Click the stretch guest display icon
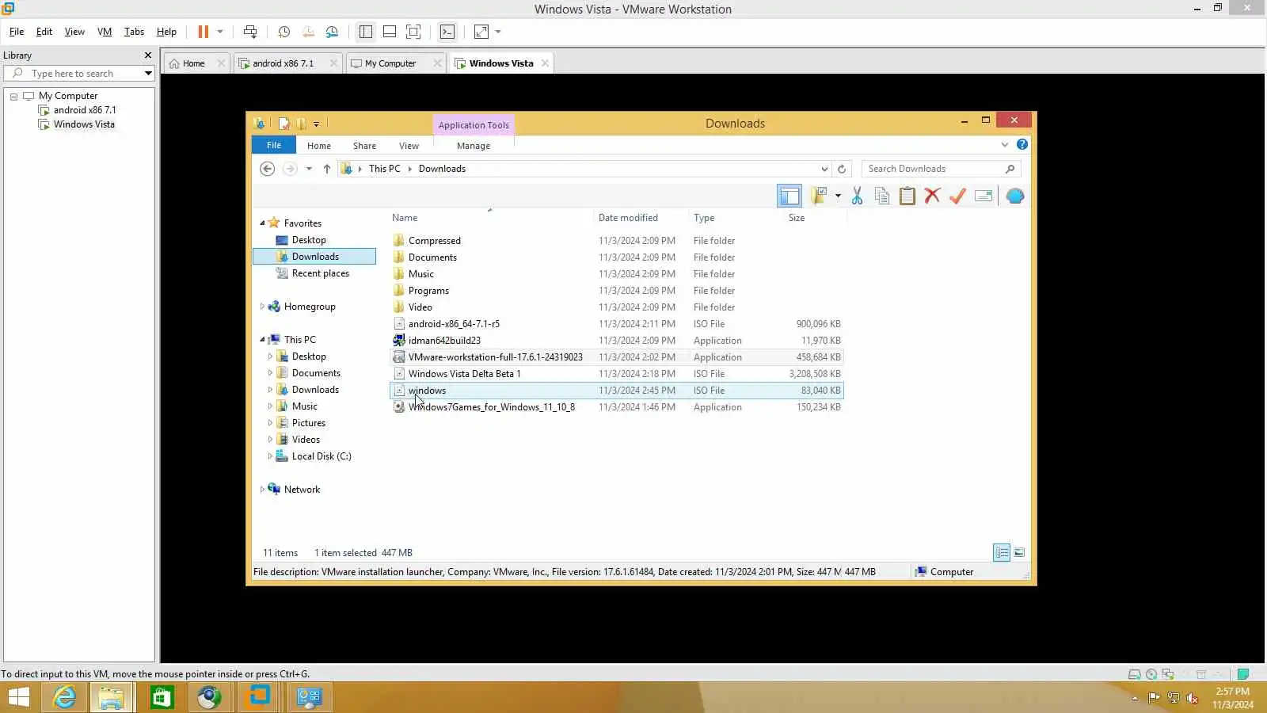Screen dimensions: 1267x713 [481, 32]
